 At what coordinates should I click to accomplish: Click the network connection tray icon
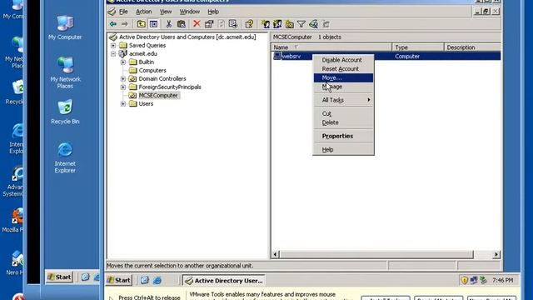pyautogui.click(x=474, y=280)
